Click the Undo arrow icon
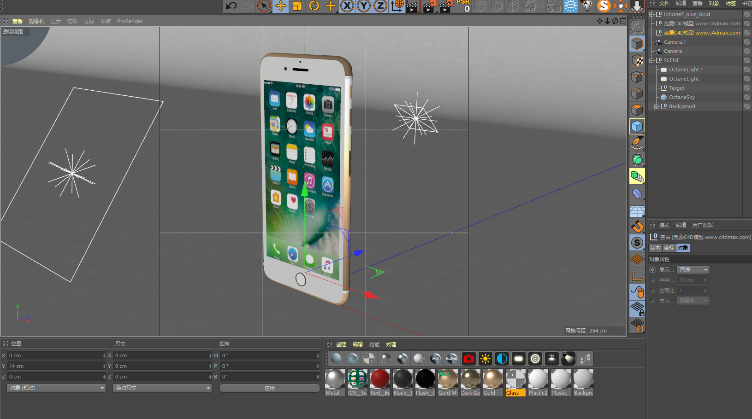Viewport: 752px width, 419px height. pos(231,6)
